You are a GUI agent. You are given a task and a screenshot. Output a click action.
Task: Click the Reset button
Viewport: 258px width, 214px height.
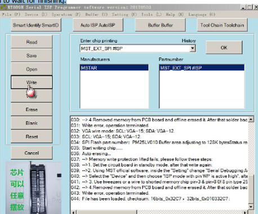tap(32, 136)
